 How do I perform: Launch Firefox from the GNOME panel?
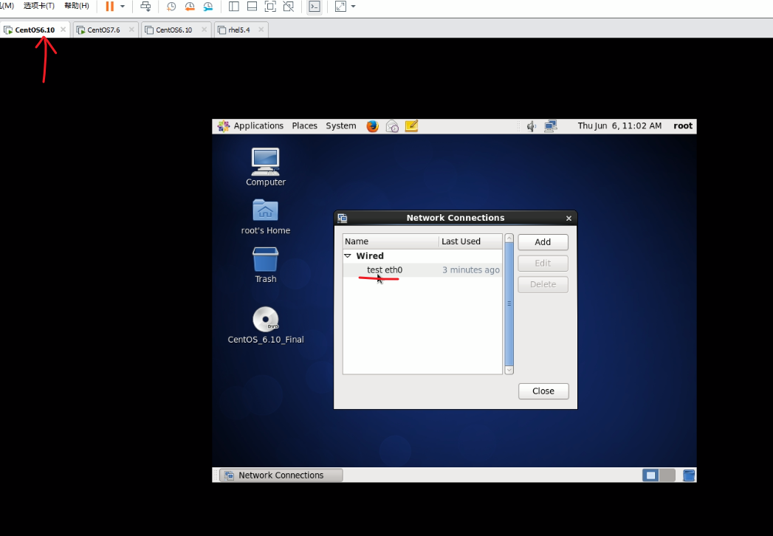[x=372, y=126]
